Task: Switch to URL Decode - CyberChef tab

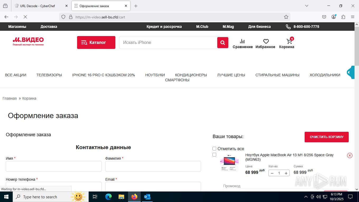Action: click(41, 6)
